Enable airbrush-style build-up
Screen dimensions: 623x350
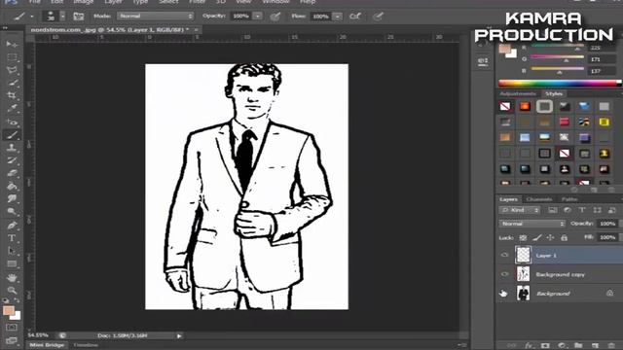[x=355, y=17]
